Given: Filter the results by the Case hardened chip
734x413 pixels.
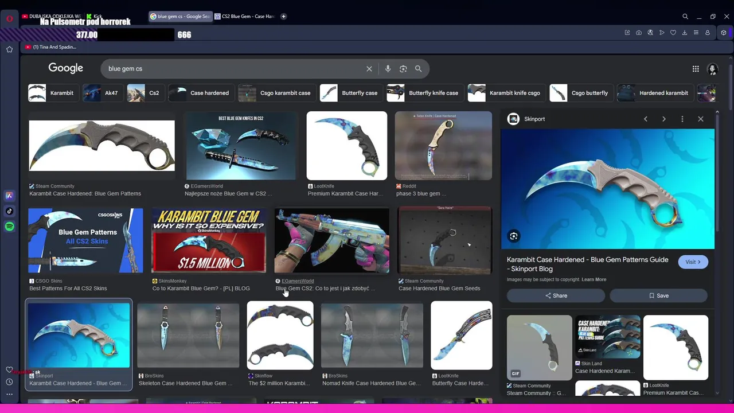Looking at the screenshot, I should pos(200,93).
